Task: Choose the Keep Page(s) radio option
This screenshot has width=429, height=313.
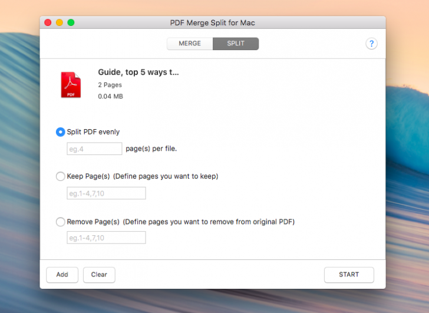Action: coord(61,176)
